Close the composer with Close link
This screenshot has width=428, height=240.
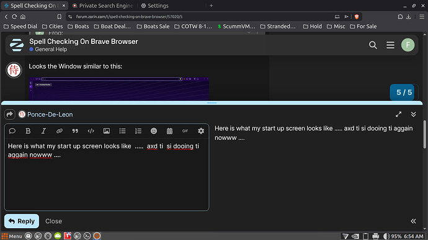click(x=53, y=221)
